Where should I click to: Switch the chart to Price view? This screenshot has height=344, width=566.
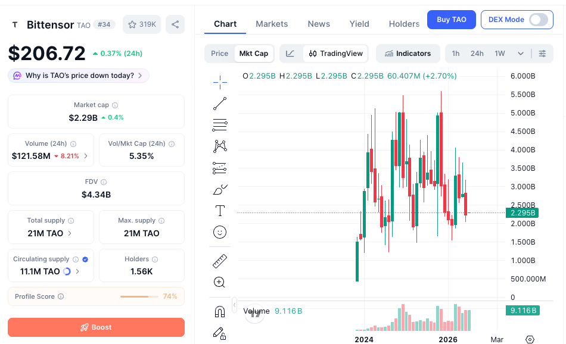pyautogui.click(x=219, y=54)
